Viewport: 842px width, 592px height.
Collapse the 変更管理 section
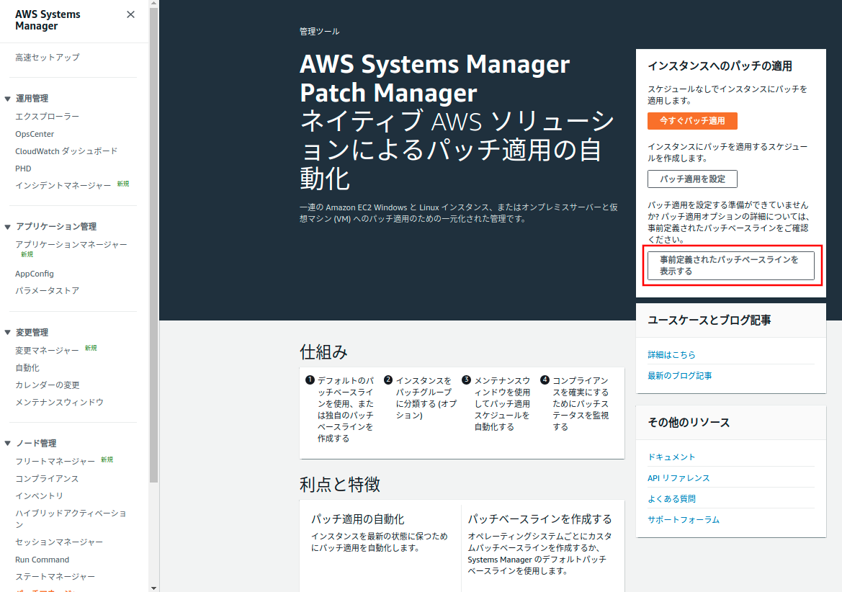(x=8, y=333)
